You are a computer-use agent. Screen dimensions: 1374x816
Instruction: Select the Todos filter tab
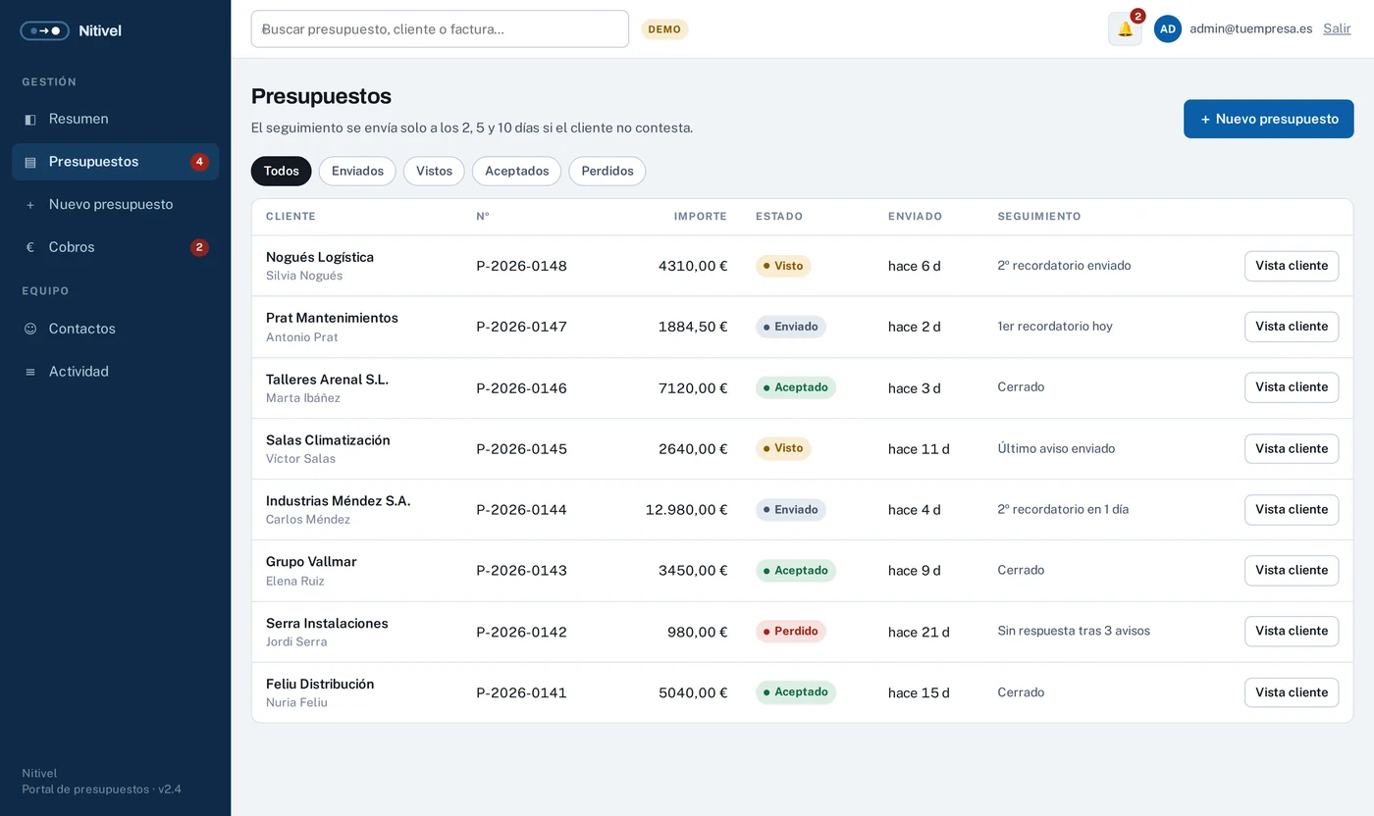click(282, 171)
